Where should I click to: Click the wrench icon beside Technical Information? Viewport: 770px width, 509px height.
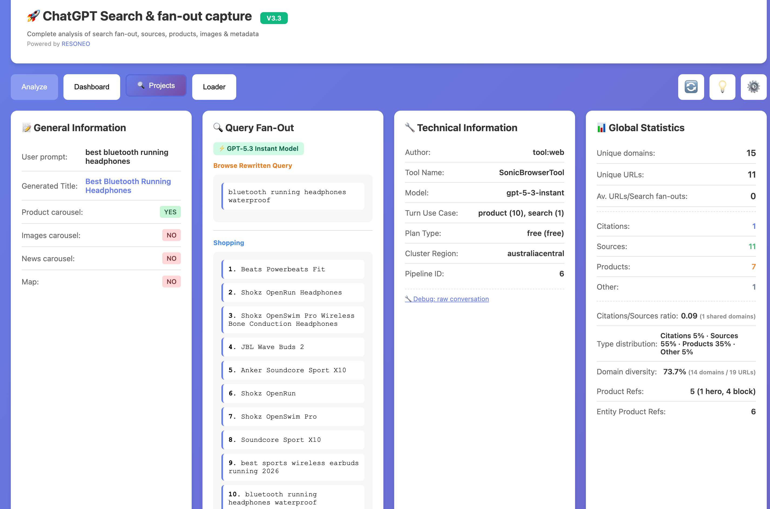[x=410, y=128]
